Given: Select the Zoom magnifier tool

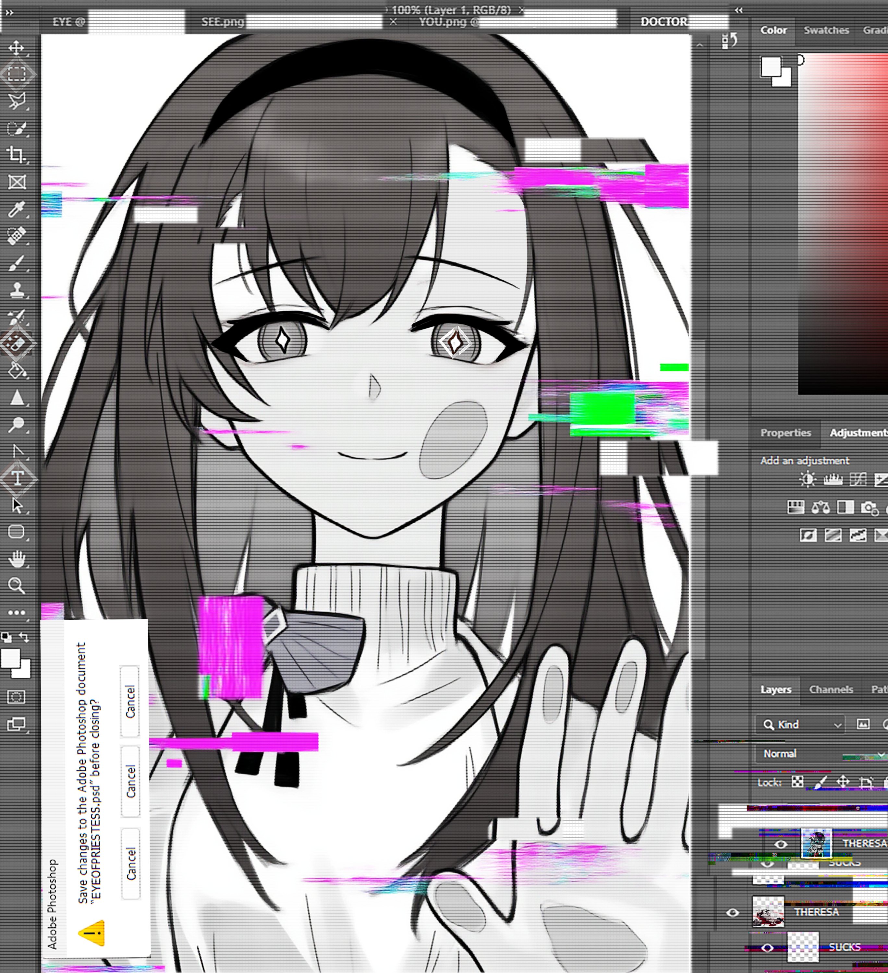Looking at the screenshot, I should 17,585.
